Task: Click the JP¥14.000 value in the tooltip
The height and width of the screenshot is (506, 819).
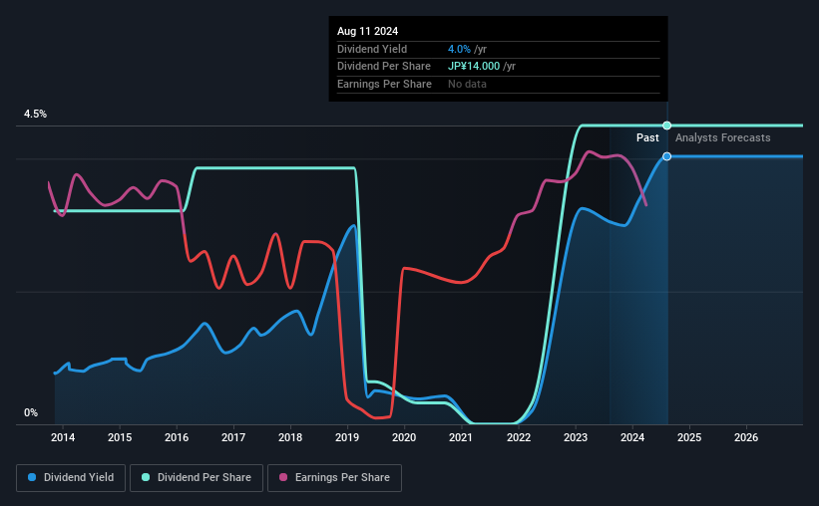Action: coord(474,67)
